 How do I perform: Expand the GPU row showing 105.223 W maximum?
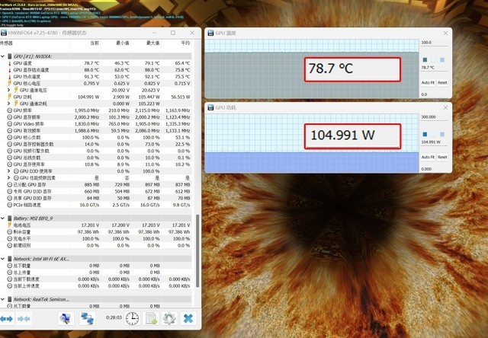click(x=9, y=104)
